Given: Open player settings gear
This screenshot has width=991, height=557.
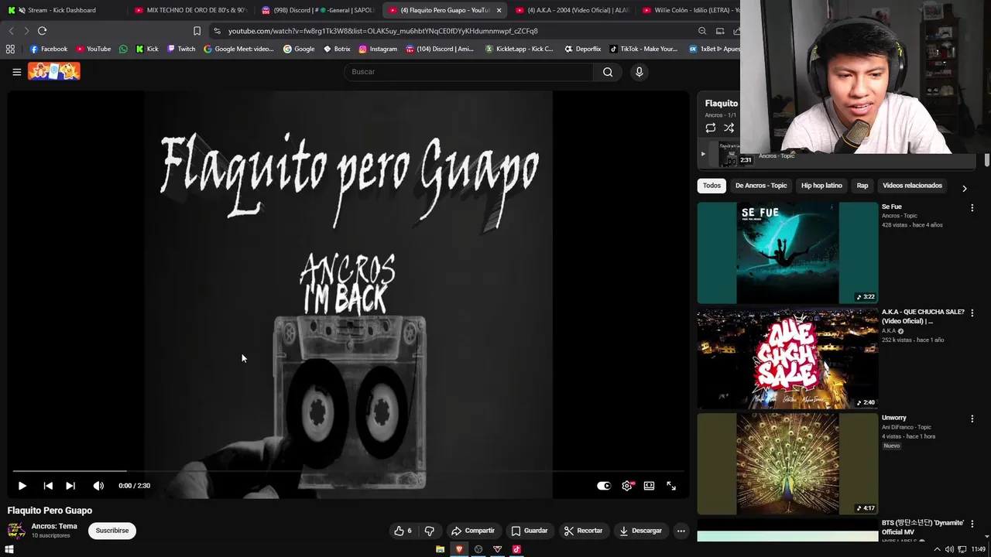Looking at the screenshot, I should 627,486.
